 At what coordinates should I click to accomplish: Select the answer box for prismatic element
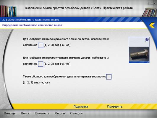pyautogui.click(x=41, y=64)
